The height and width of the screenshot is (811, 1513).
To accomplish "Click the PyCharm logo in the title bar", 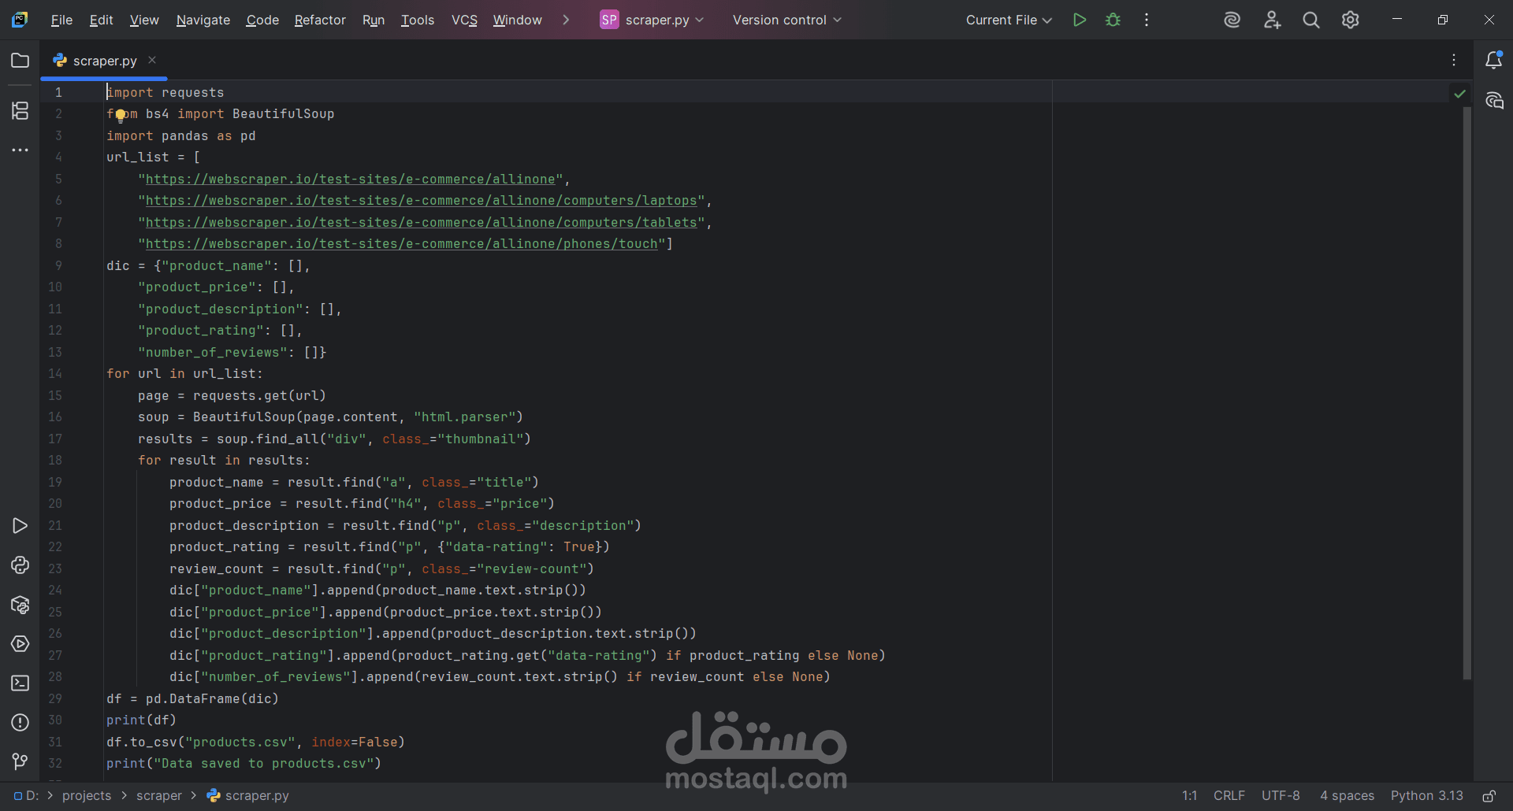I will coord(20,20).
